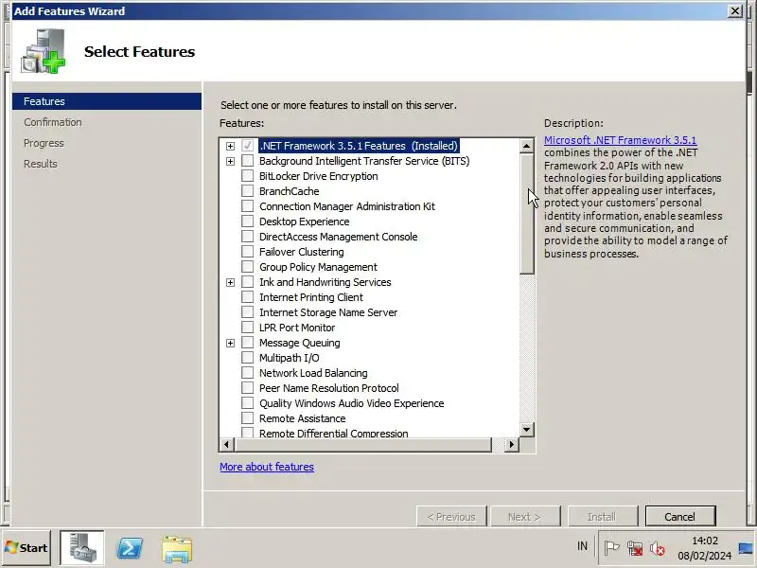Select the Features step in sidebar

tap(107, 101)
